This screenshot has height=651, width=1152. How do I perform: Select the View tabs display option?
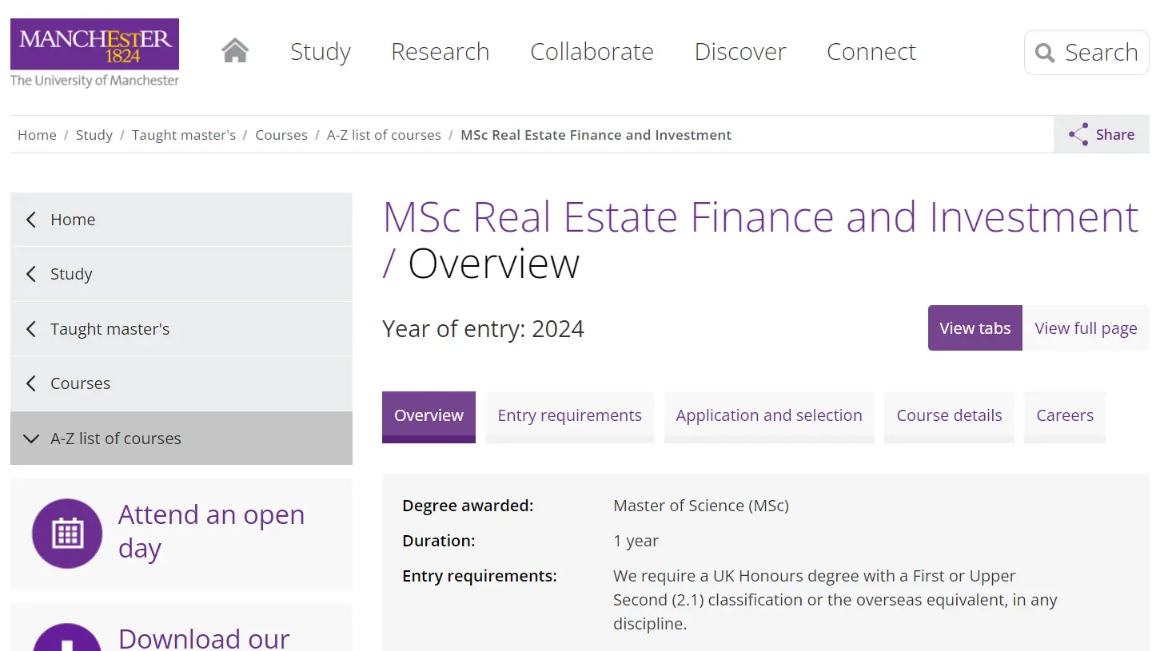click(x=975, y=328)
